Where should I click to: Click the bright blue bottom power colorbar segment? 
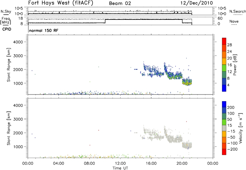click(x=224, y=88)
